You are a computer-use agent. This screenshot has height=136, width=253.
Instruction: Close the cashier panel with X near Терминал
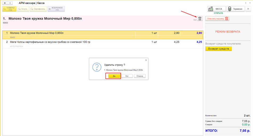click(248, 9)
